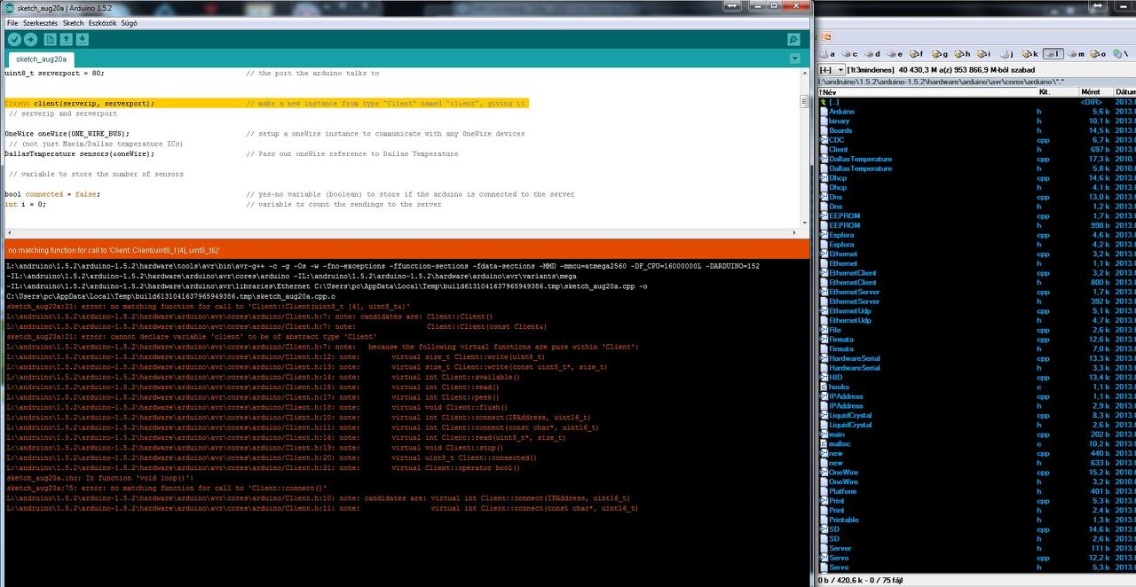
Task: Click the 'bool connected = false;' code line
Action: tap(52, 194)
